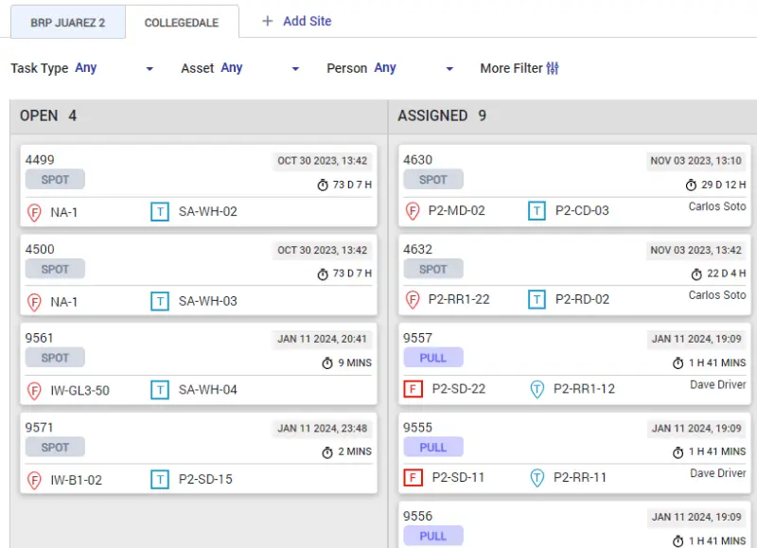Click the timer icon beside 9 MINS
Viewport: 757px width, 548px height.
click(x=327, y=362)
